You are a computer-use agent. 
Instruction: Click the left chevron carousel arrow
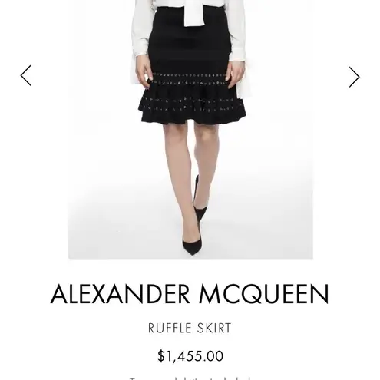(25, 75)
